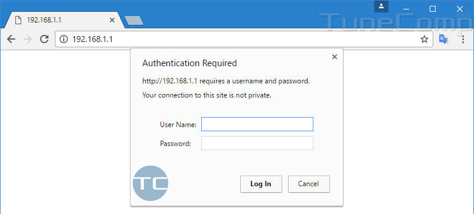474x214 pixels.
Task: Go back using the back arrow
Action: [11, 39]
